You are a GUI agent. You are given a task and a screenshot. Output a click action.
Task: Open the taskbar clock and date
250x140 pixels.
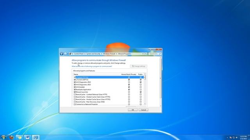(243, 137)
